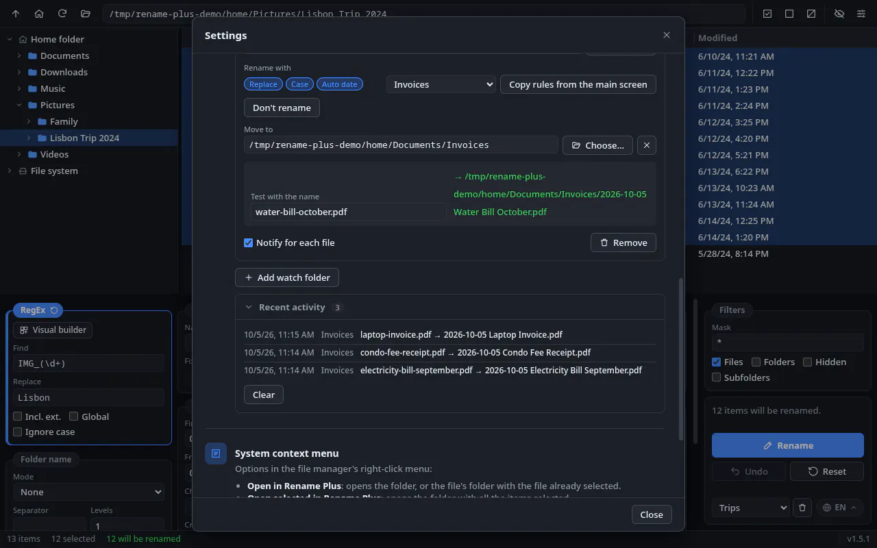Close the Settings dialog with the X icon
Viewport: 877px width, 548px height.
tap(667, 35)
